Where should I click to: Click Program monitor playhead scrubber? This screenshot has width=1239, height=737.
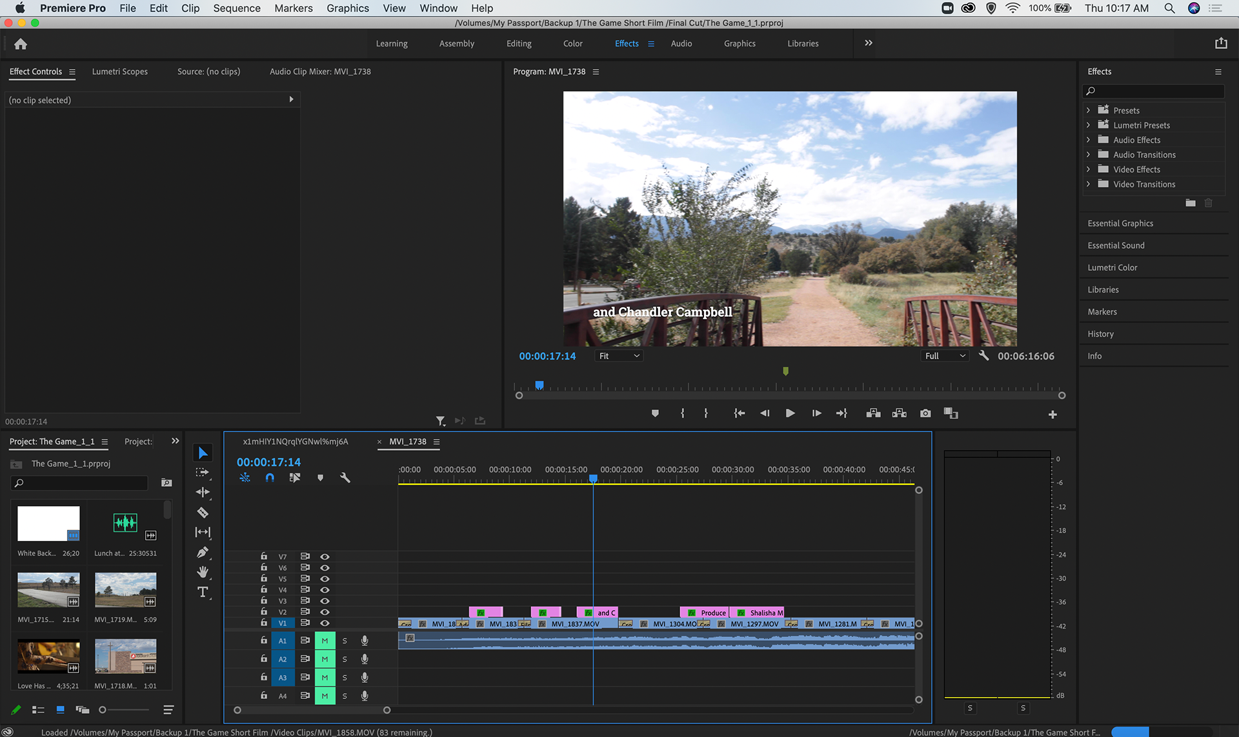(x=539, y=385)
